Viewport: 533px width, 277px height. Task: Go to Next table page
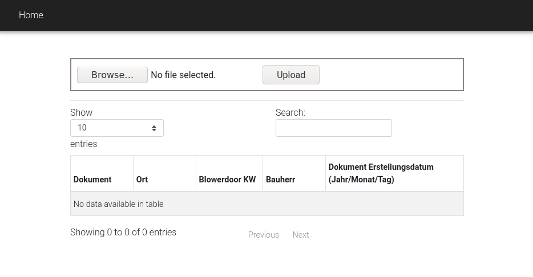(x=301, y=235)
